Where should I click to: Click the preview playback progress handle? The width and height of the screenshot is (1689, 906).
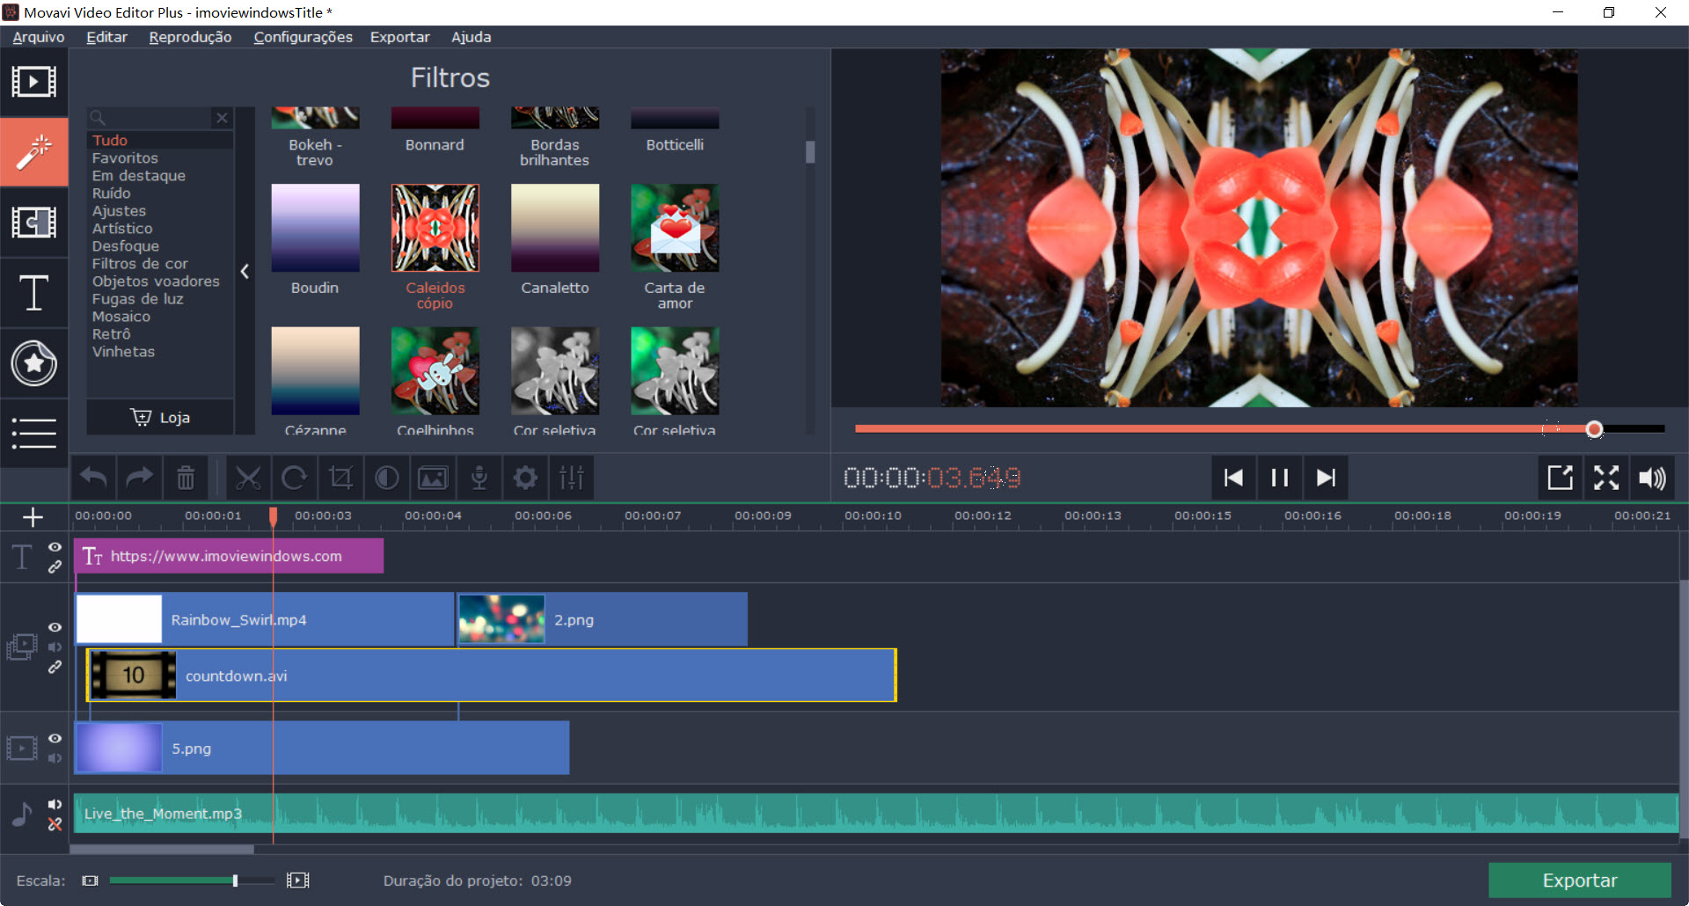coord(1594,429)
